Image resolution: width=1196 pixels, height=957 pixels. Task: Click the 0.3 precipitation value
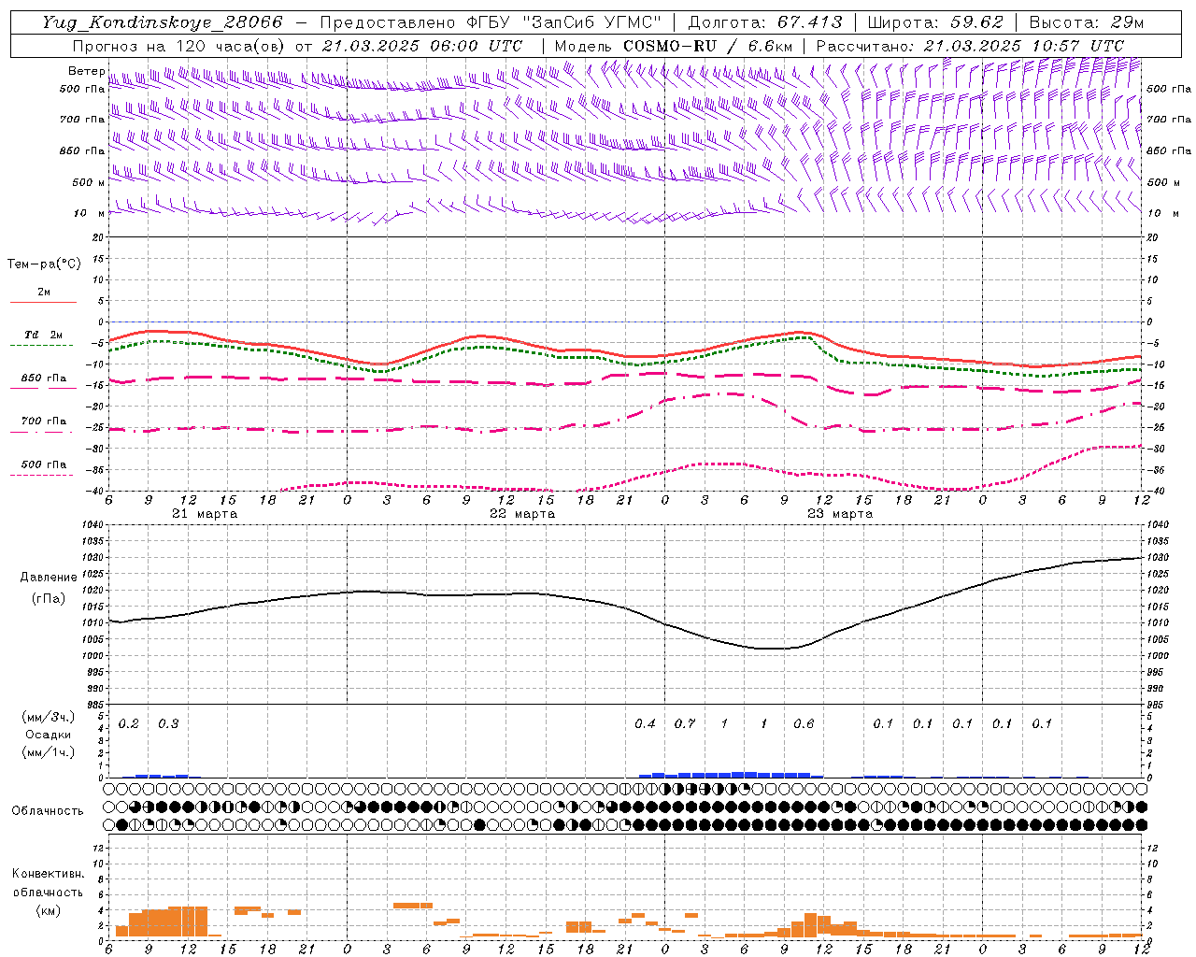point(168,724)
